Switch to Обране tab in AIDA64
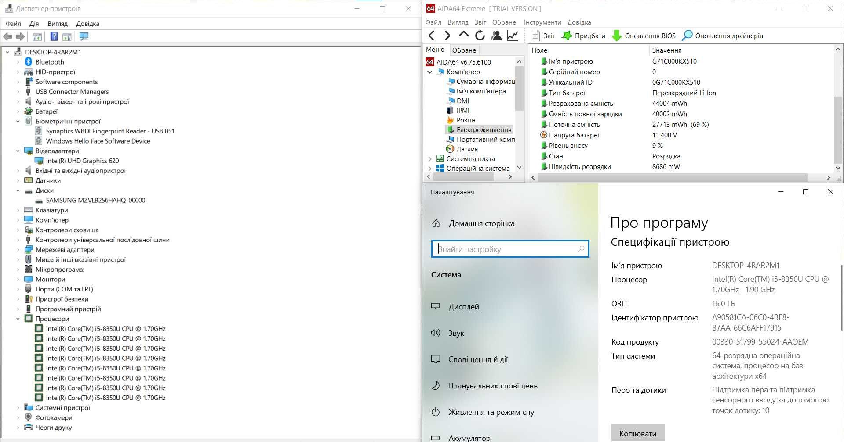The height and width of the screenshot is (442, 844). click(464, 50)
